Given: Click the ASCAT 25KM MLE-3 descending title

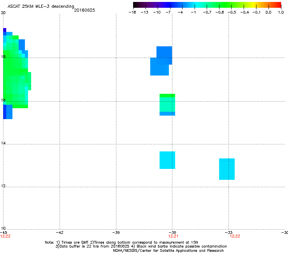Looking at the screenshot, I should [x=41, y=7].
